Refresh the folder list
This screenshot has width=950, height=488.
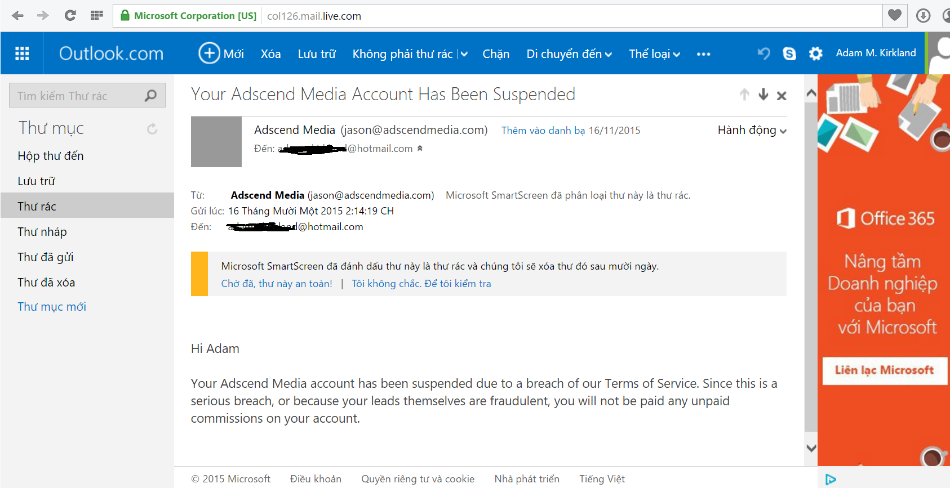coord(152,129)
